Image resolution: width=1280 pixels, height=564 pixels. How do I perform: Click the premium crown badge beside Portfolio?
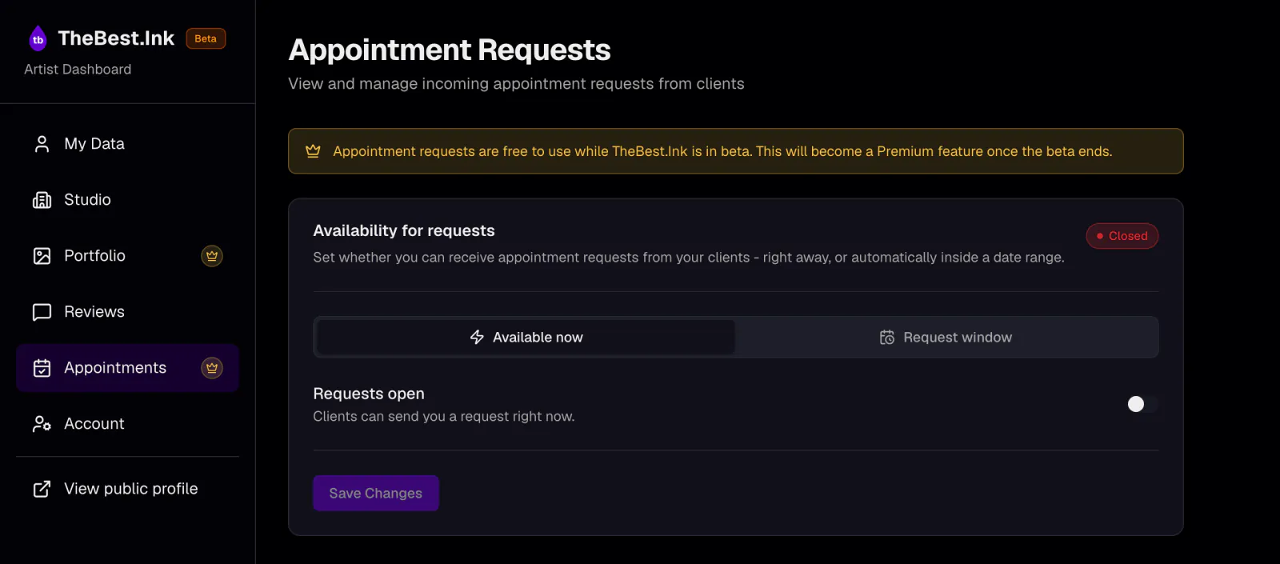click(x=212, y=256)
